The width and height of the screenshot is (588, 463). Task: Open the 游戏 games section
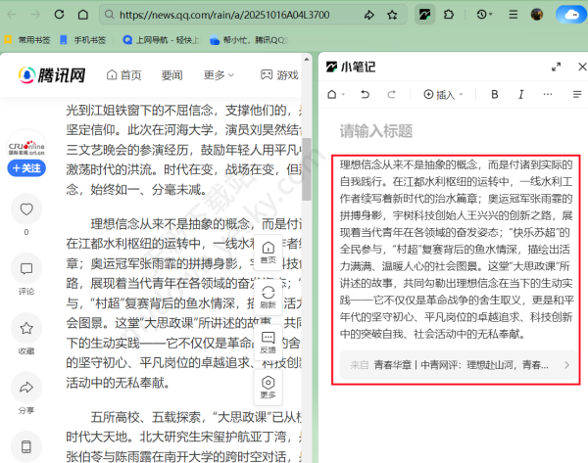279,74
